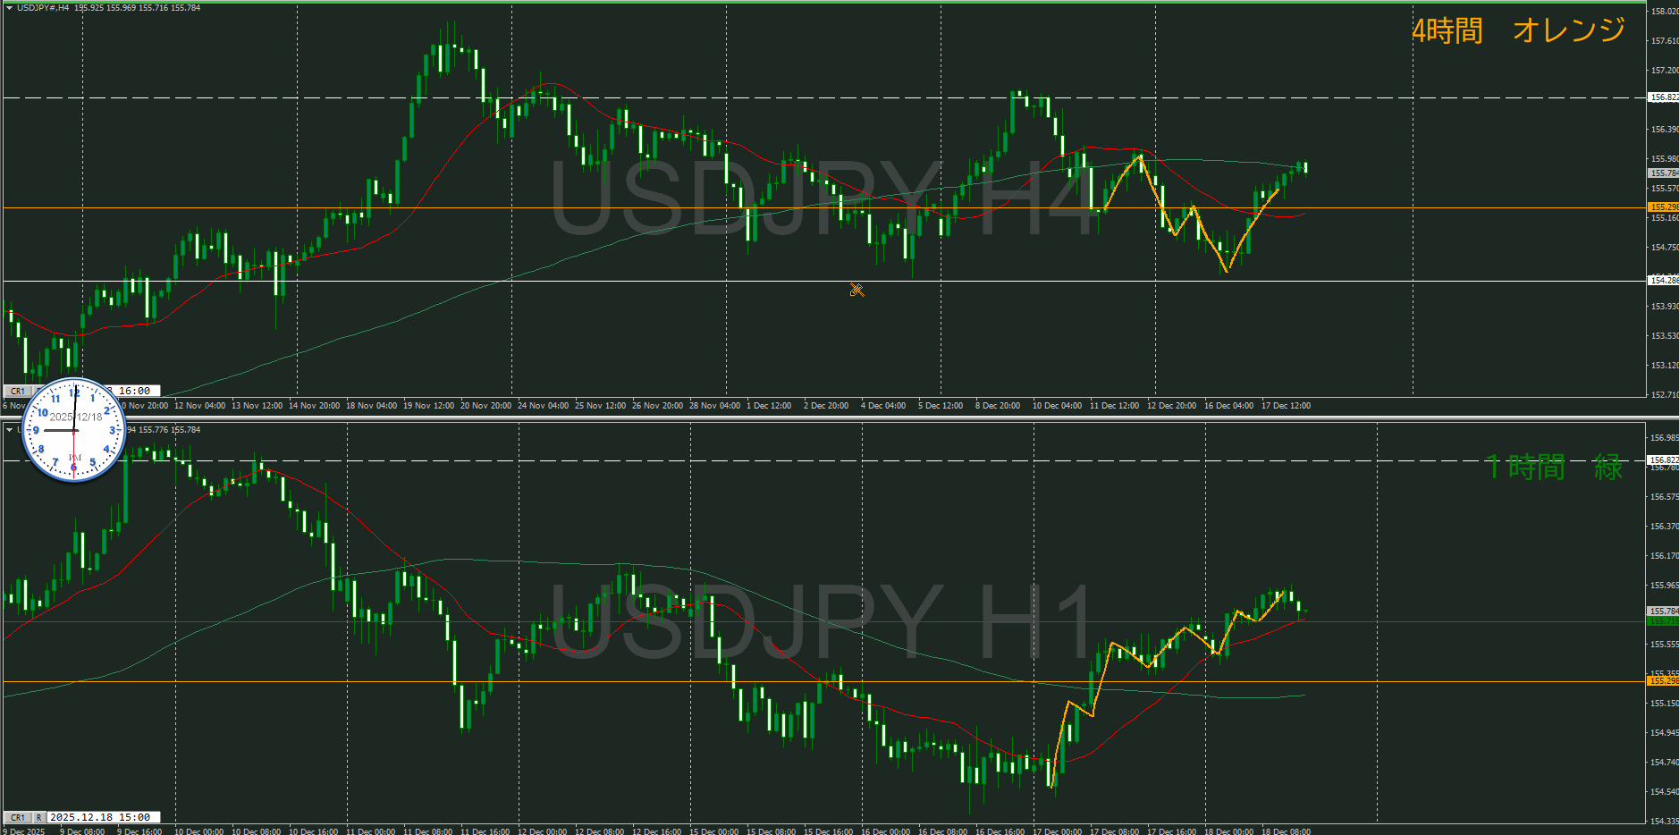Click the CR1 button on H1 chart

point(17,817)
